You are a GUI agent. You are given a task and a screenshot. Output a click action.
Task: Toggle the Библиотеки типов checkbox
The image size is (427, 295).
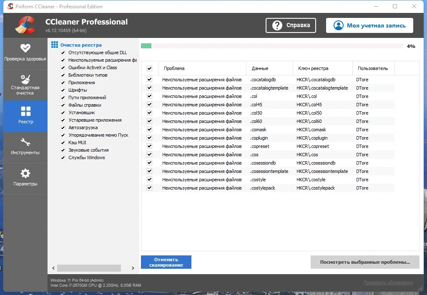(x=63, y=75)
